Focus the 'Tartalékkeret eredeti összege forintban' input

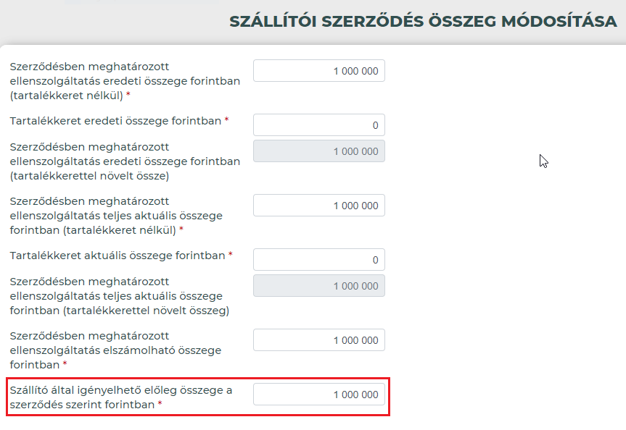(319, 125)
